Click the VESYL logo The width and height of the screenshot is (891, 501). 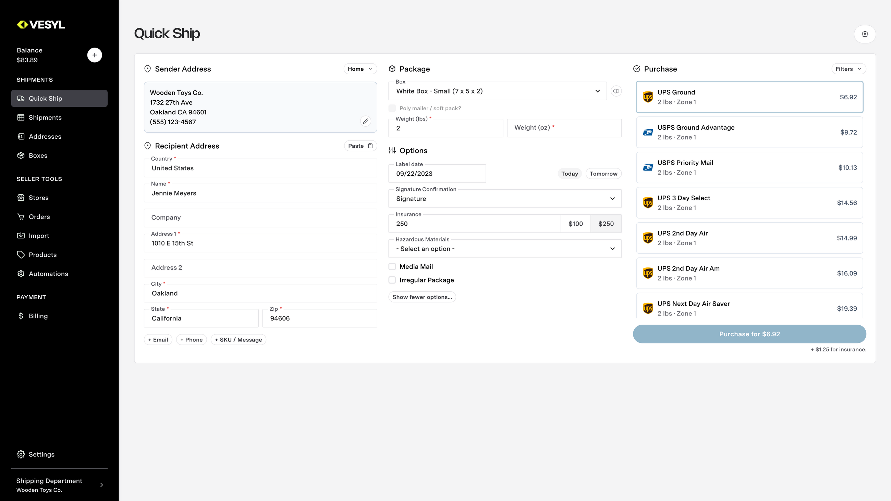pos(40,25)
